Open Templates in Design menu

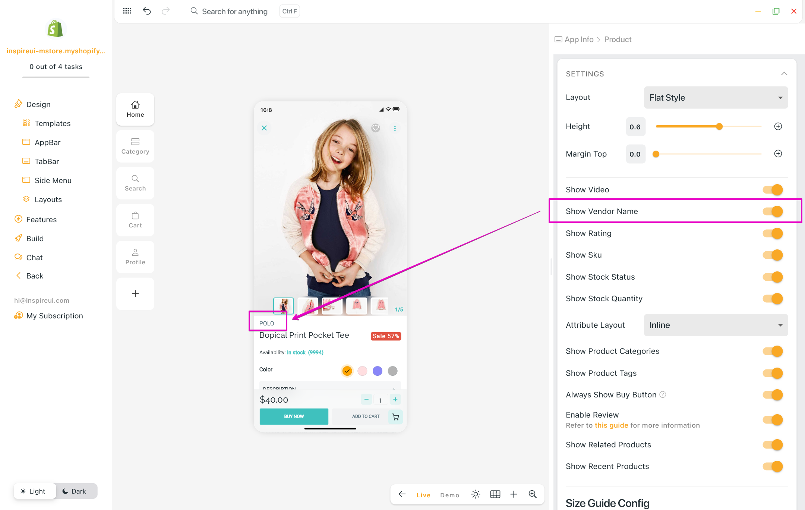coord(53,123)
